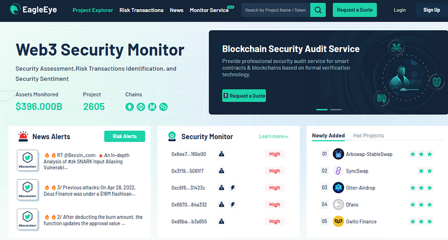Go to News in top navigation

coord(176,10)
